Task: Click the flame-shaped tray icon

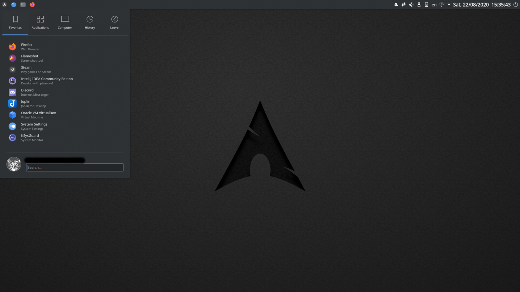Action: coord(404,5)
